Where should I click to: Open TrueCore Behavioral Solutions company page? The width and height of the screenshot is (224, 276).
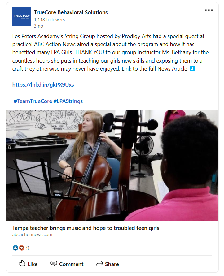71,12
